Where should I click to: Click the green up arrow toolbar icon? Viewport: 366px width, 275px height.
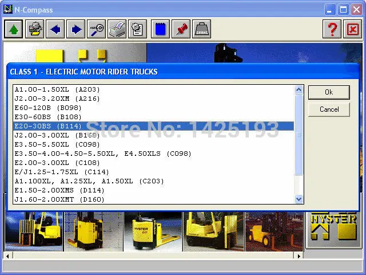point(14,29)
